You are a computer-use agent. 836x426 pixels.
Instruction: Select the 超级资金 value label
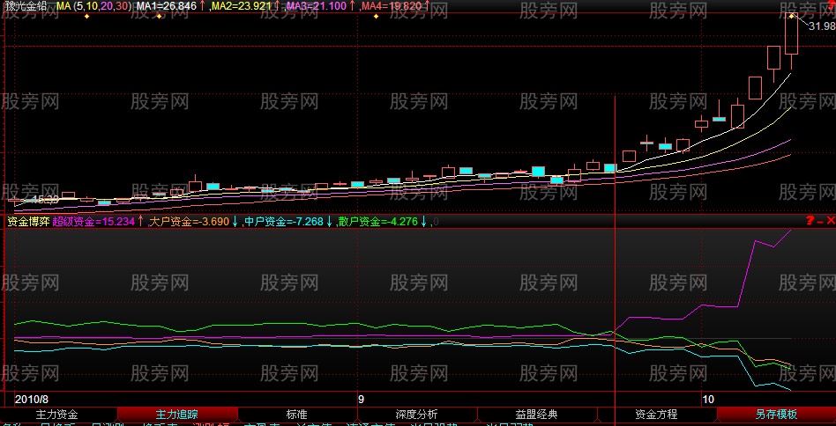pos(93,222)
